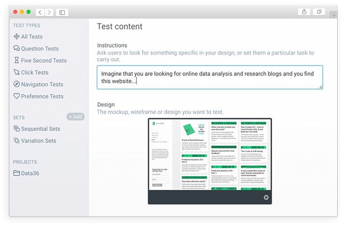Add a new set with + Add
The height and width of the screenshot is (226, 343).
[75, 117]
